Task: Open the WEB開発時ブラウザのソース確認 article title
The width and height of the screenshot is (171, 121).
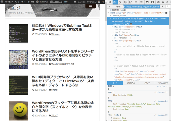Action: pyautogui.click(x=63, y=81)
